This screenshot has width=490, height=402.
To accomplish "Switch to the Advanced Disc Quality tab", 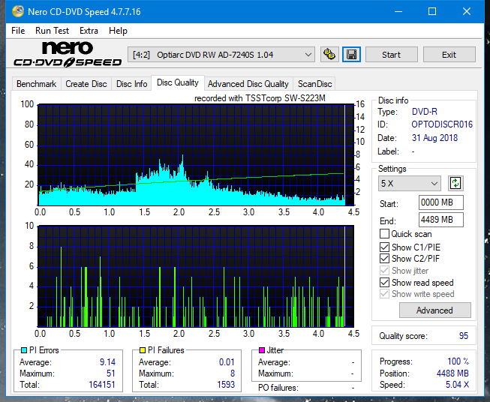I will 248,84.
